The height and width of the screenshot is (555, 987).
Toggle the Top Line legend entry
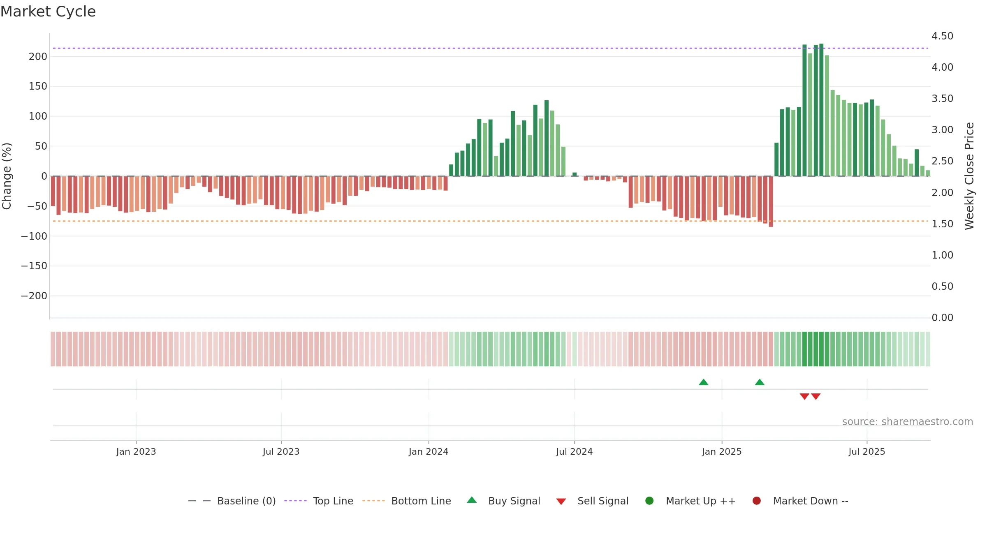(x=319, y=501)
